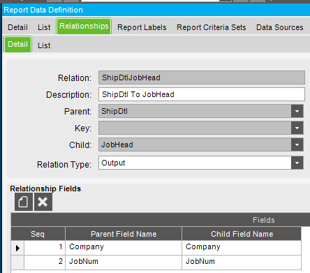Select the Company child field cell
The height and width of the screenshot is (273, 310).
coord(242,247)
